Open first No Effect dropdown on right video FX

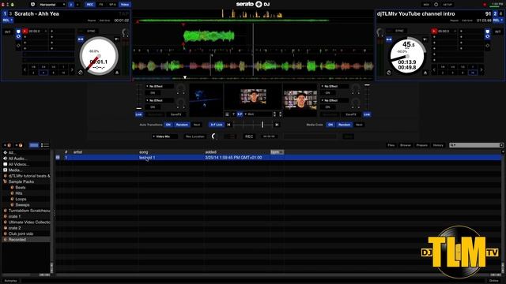(x=334, y=86)
